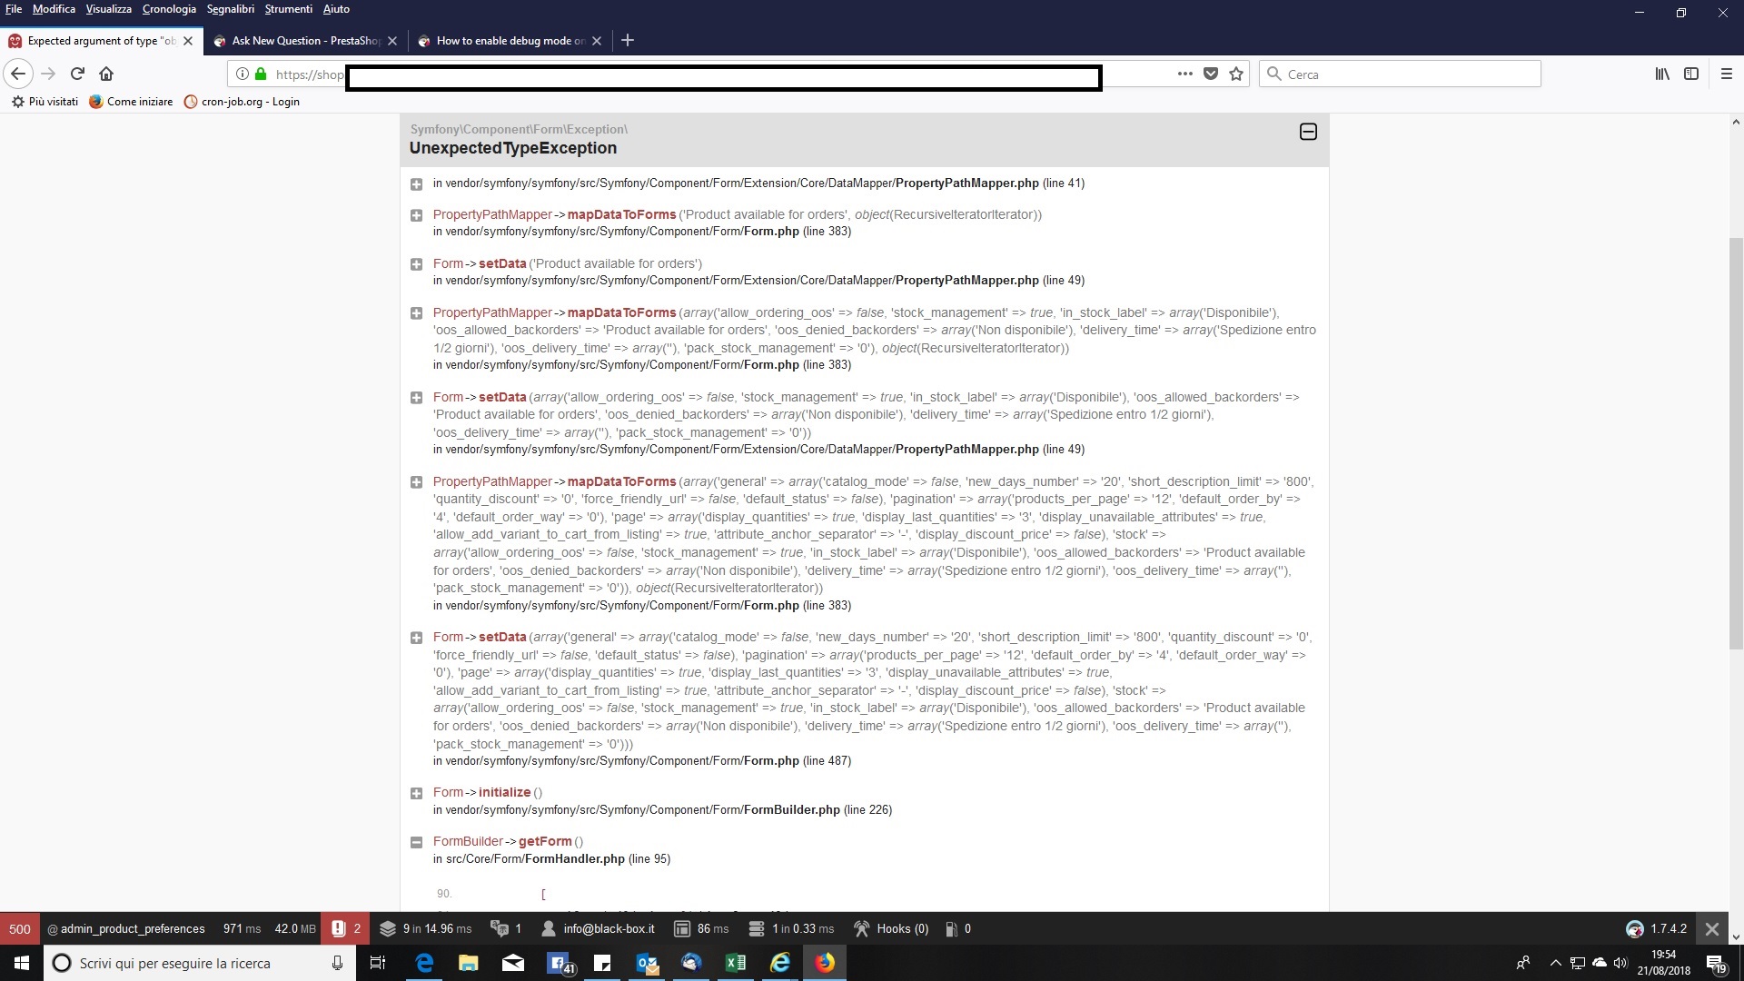Open the Library bookmarks icon
Screen dimensions: 1744x981
(1662, 74)
